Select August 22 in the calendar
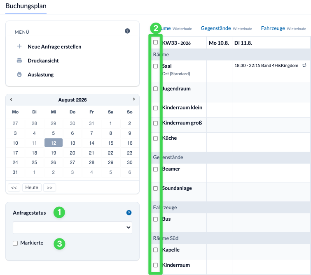The height and width of the screenshot is (275, 311). point(110,153)
